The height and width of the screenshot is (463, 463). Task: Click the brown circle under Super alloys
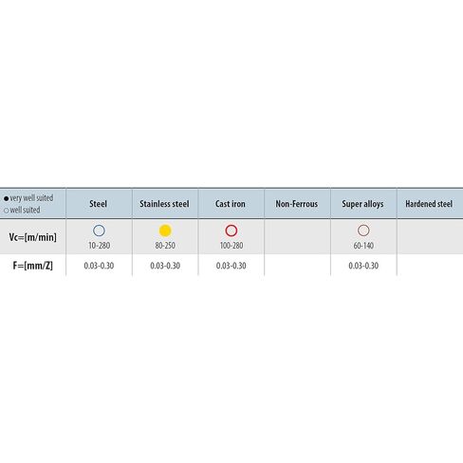[363, 231]
